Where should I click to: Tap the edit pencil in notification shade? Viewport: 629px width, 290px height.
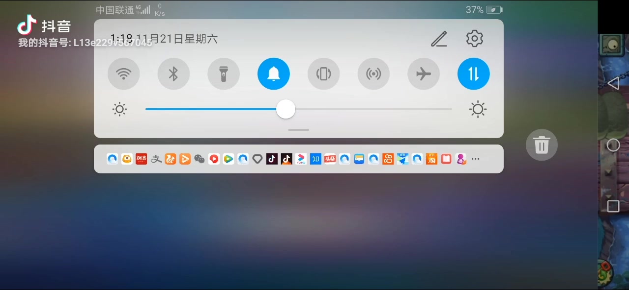click(439, 39)
